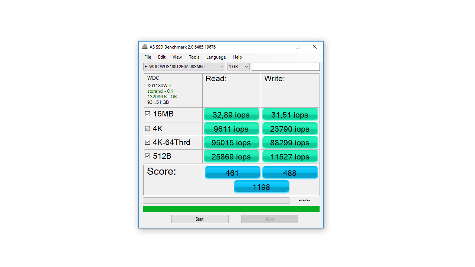Toggle the 512B test checkbox
Image resolution: width=475 pixels, height=267 pixels.
(148, 156)
